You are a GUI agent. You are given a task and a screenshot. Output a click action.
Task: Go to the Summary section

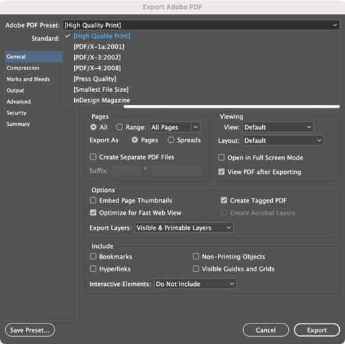(18, 124)
